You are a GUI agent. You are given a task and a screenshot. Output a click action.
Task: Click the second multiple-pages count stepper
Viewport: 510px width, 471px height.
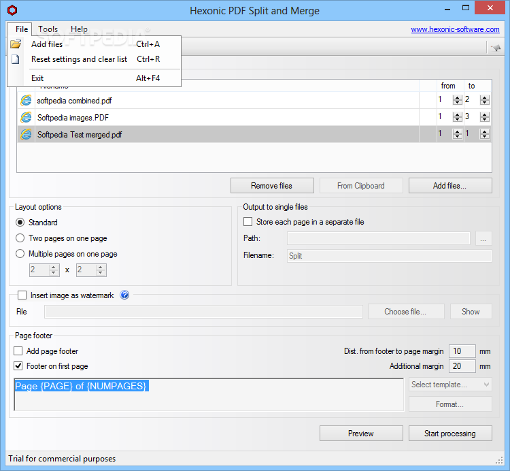tap(101, 270)
